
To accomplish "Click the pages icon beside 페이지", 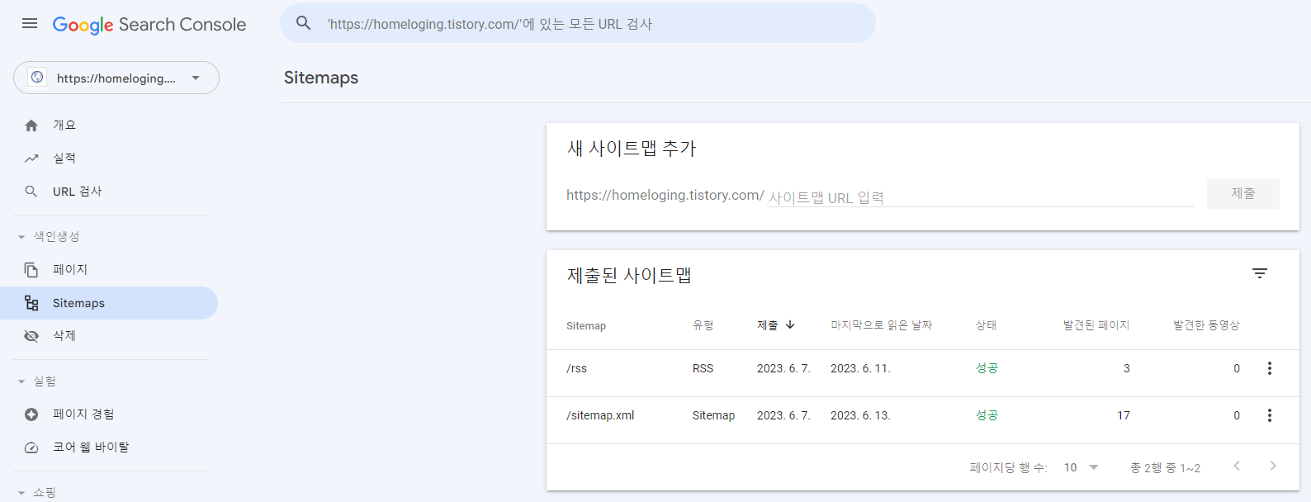I will [x=31, y=270].
